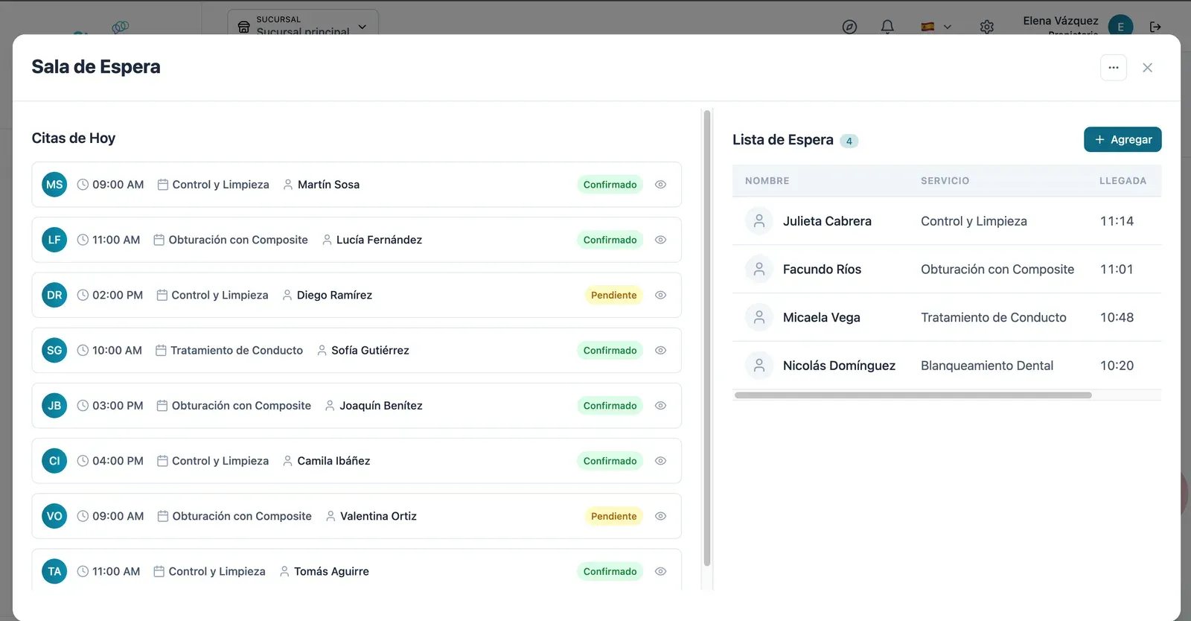Click the person icon beside Micaela Vega
Image resolution: width=1191 pixels, height=621 pixels.
[759, 317]
